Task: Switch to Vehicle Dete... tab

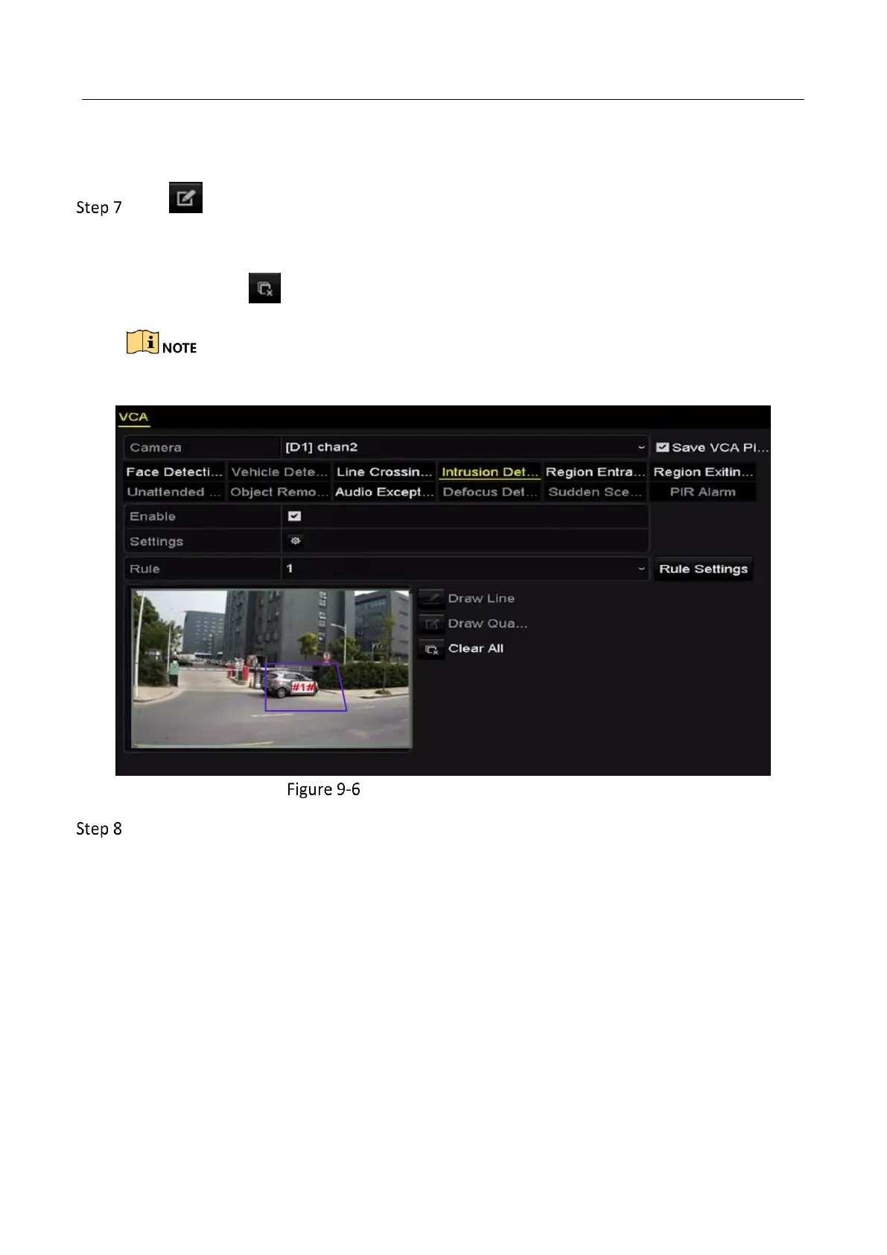Action: (x=279, y=472)
